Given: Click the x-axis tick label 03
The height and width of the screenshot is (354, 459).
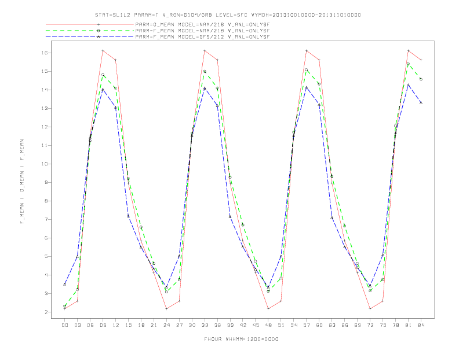Looking at the screenshot, I should 77,325.
